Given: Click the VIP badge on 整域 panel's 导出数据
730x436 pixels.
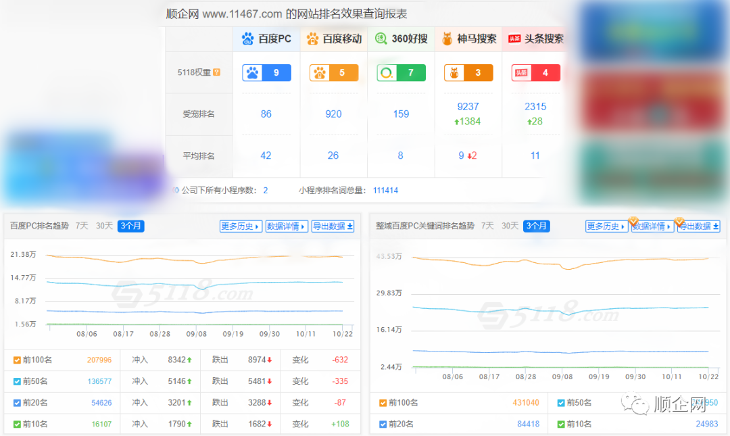Looking at the screenshot, I should (679, 221).
